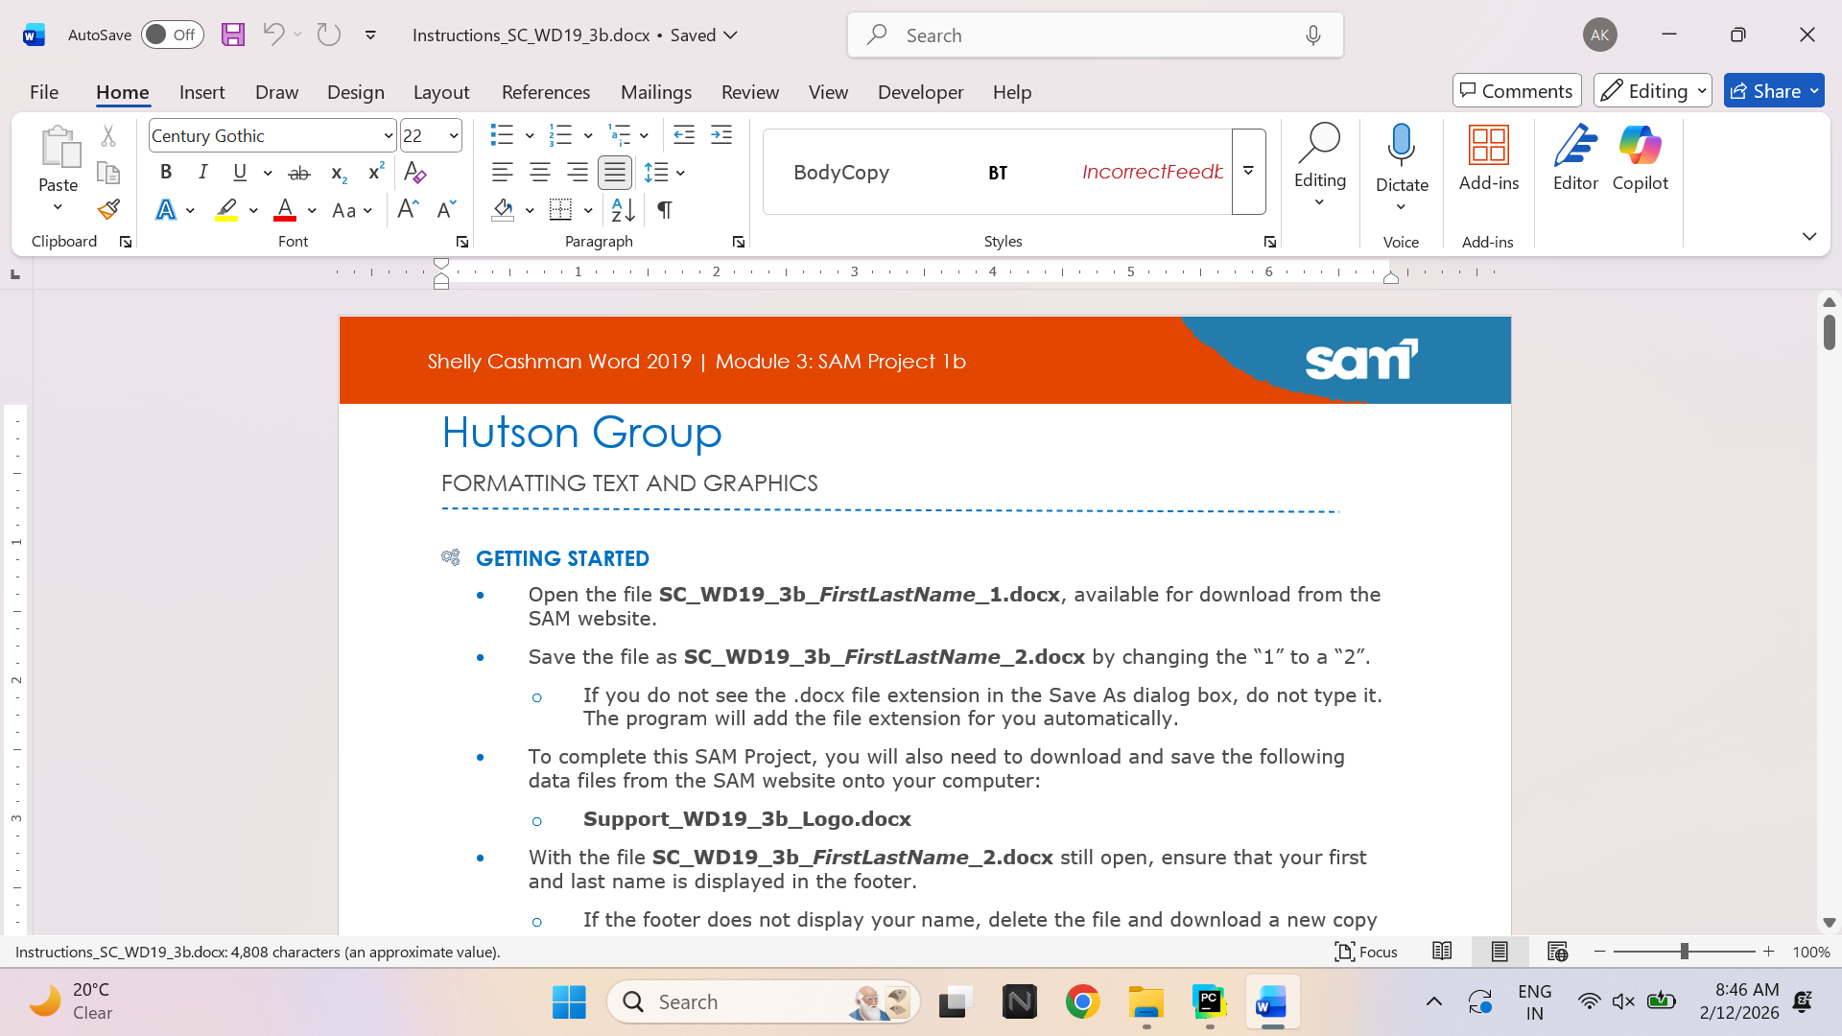Viewport: 1842px width, 1036px height.
Task: Open the References tab
Action: (x=545, y=92)
